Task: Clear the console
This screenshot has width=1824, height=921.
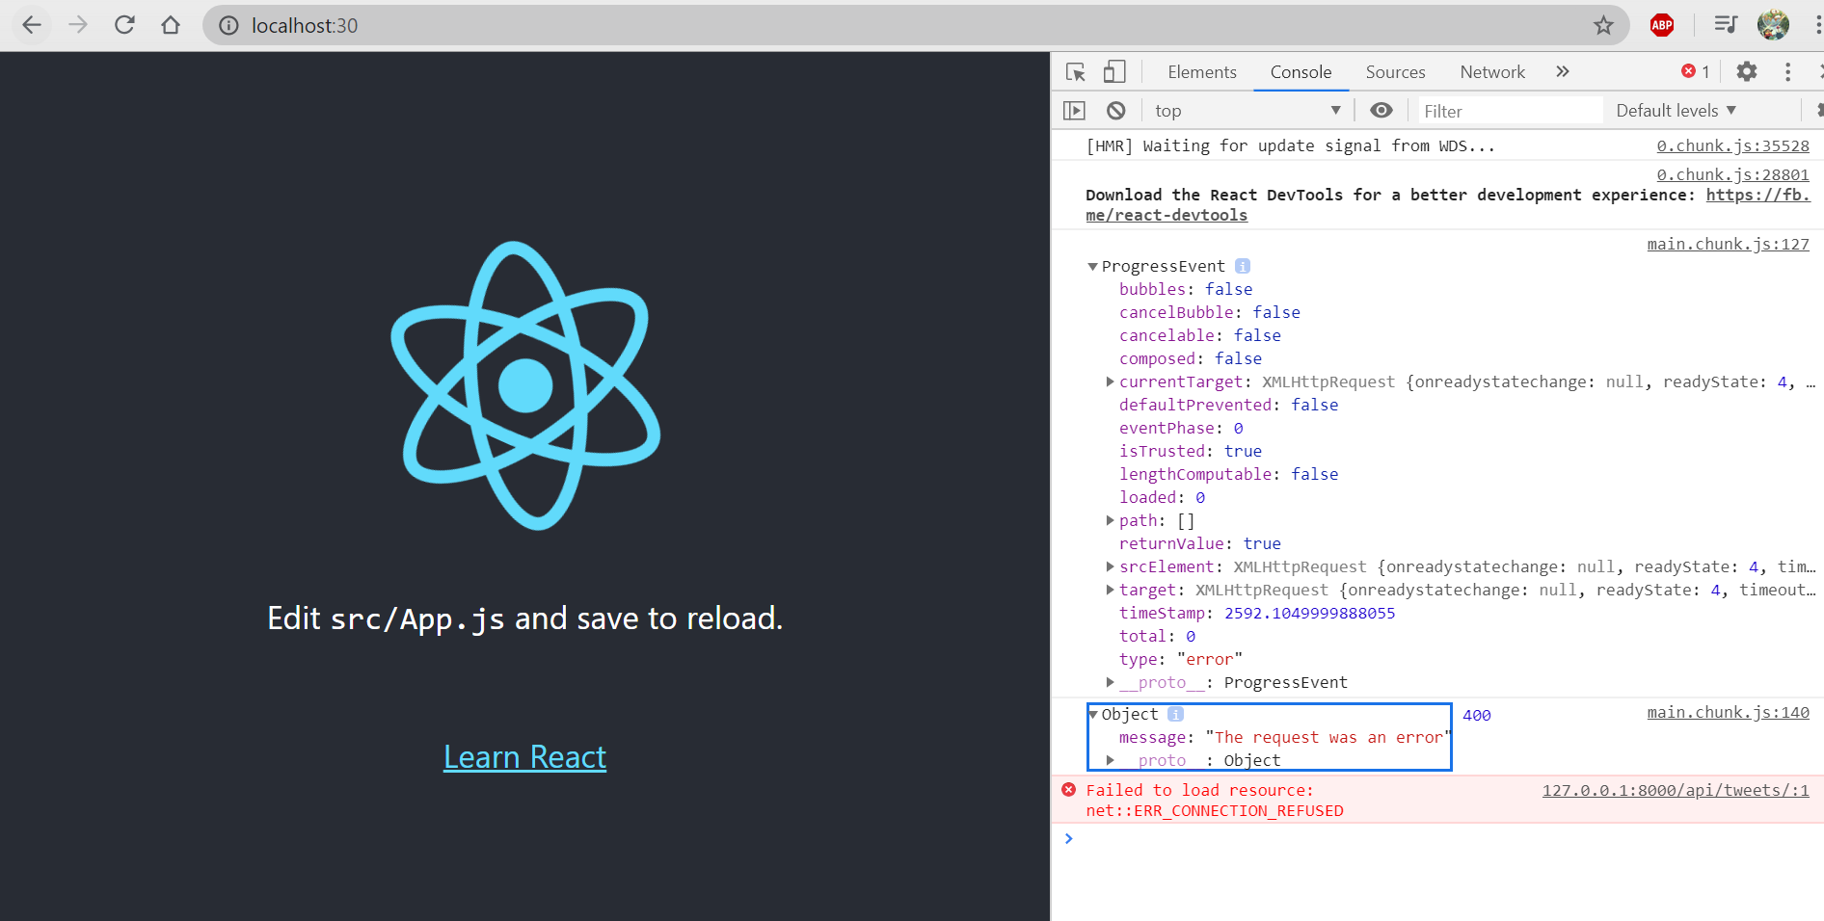Action: pos(1116,111)
